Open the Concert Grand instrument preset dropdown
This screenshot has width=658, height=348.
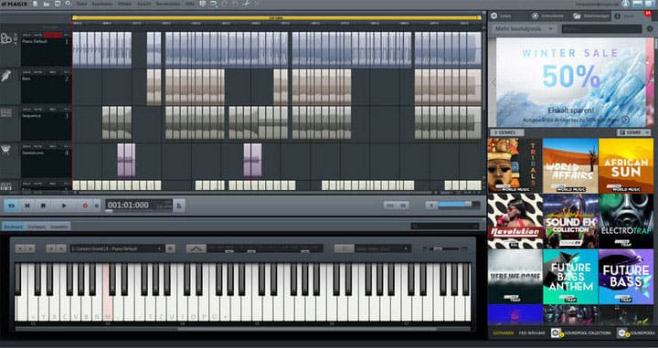(117, 248)
